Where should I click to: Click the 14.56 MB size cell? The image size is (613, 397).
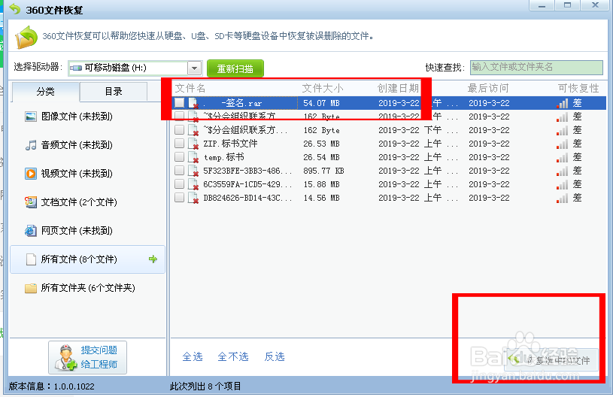[321, 198]
